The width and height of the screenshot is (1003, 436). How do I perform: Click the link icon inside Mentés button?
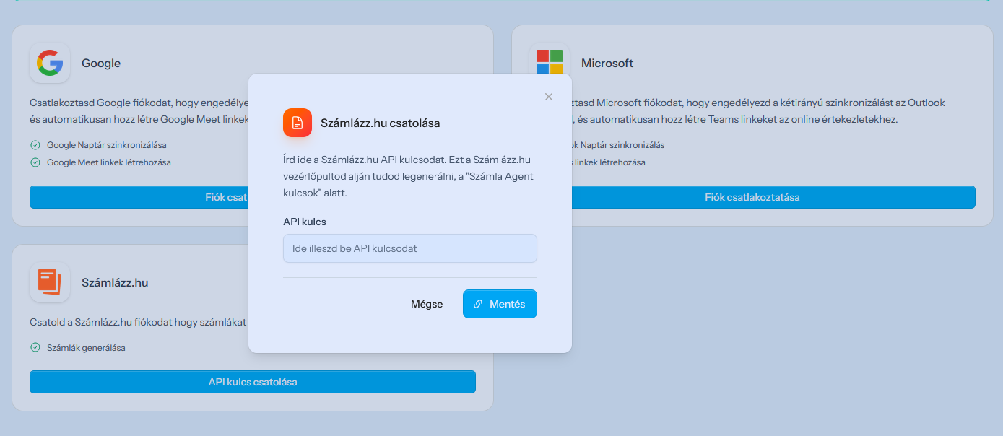coord(478,304)
